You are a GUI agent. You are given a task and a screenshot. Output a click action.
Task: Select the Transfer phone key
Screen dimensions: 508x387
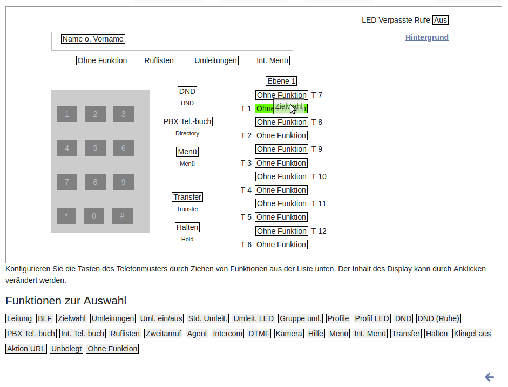[187, 197]
